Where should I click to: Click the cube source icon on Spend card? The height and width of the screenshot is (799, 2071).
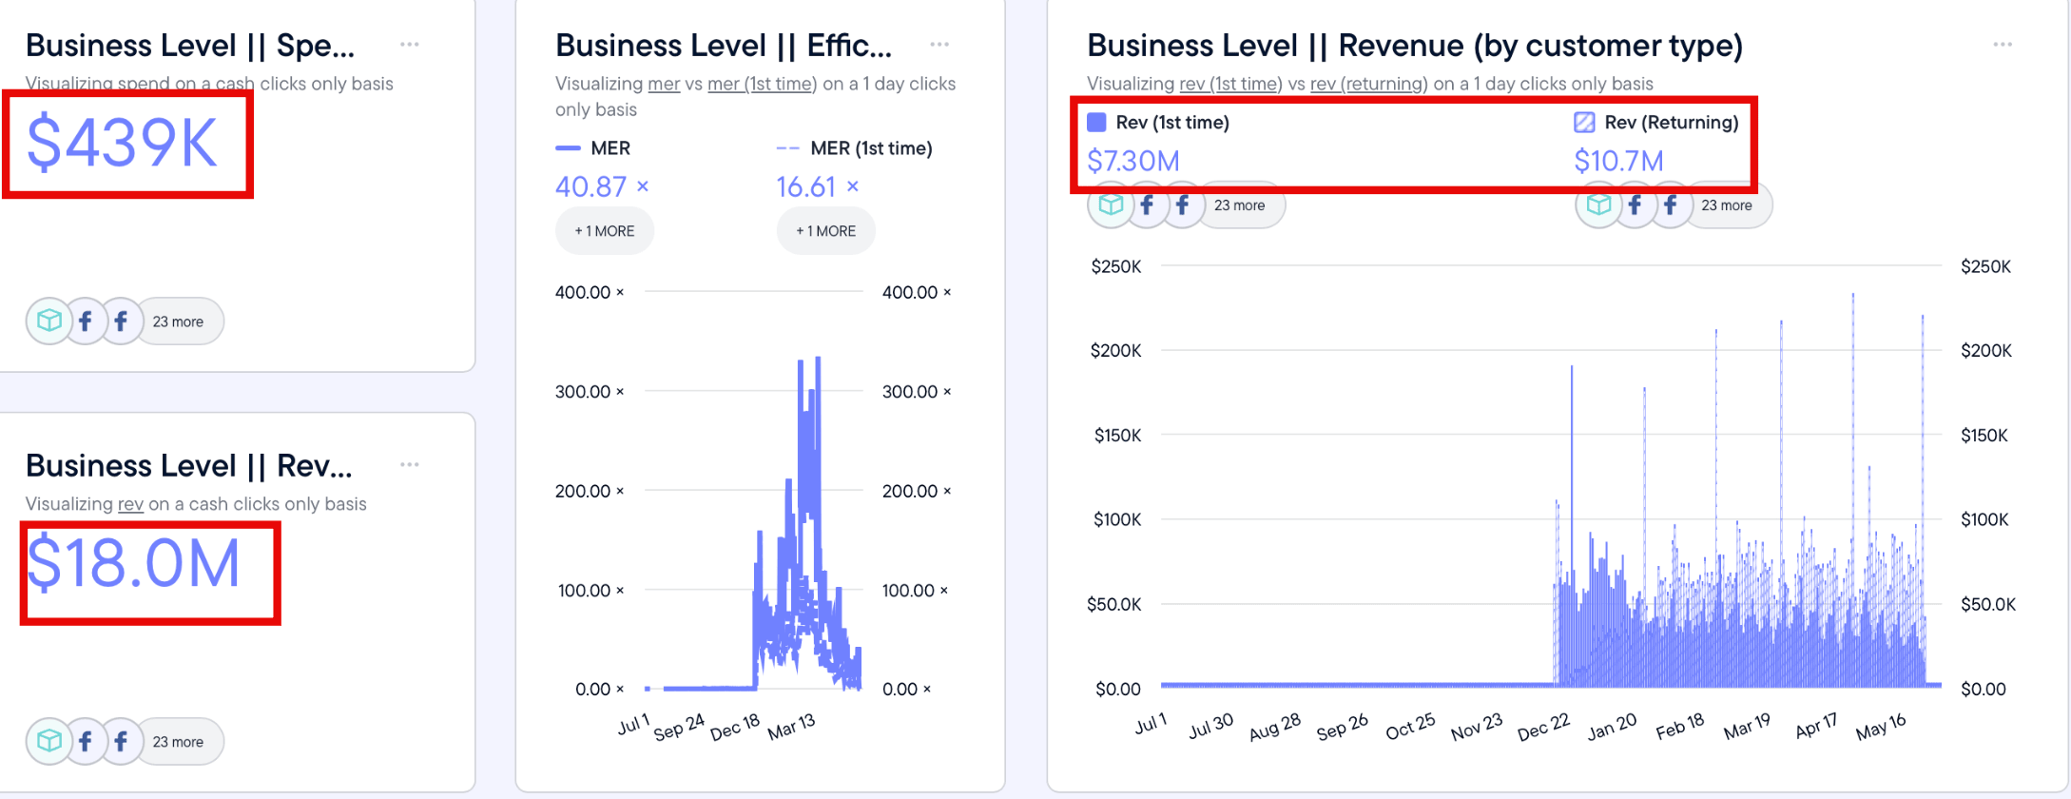(48, 322)
